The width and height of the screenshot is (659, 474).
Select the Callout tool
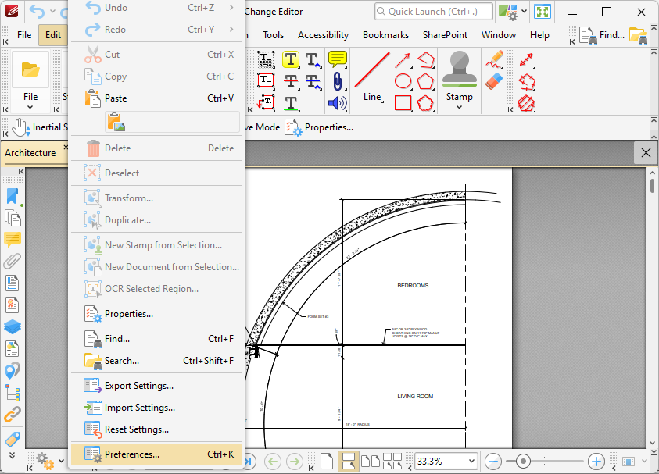266,103
